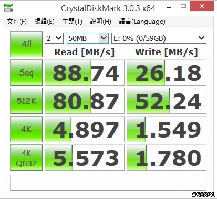Viewport: 217px width, 199px height.
Task: Maximize the CrystalDiskMark window
Action: 183,6
